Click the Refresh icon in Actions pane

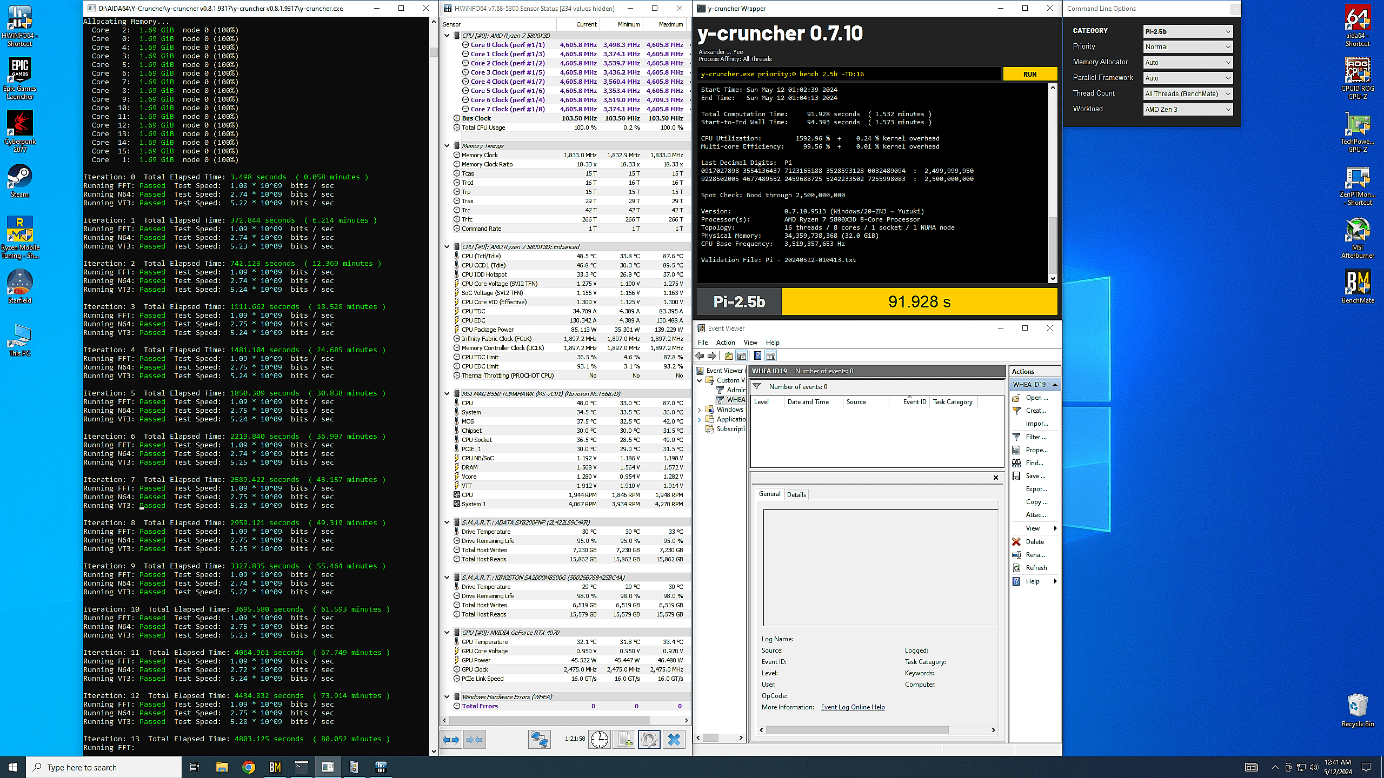coord(1016,568)
